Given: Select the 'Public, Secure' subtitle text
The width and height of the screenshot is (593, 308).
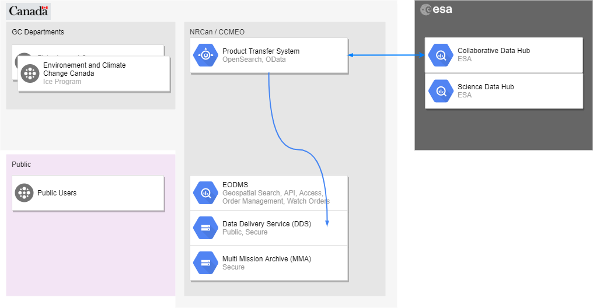Looking at the screenshot, I should [245, 232].
